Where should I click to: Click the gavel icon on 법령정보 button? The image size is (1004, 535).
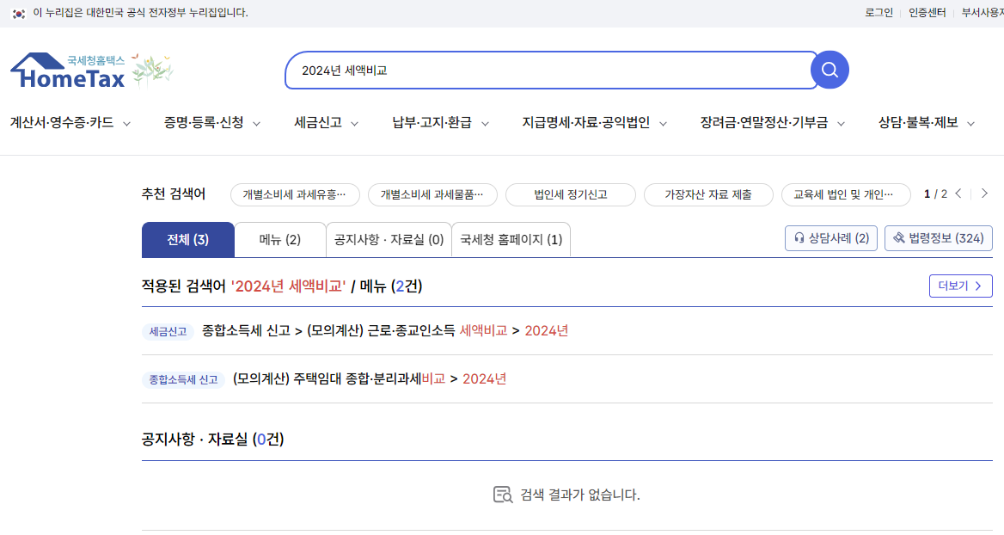[x=897, y=238]
